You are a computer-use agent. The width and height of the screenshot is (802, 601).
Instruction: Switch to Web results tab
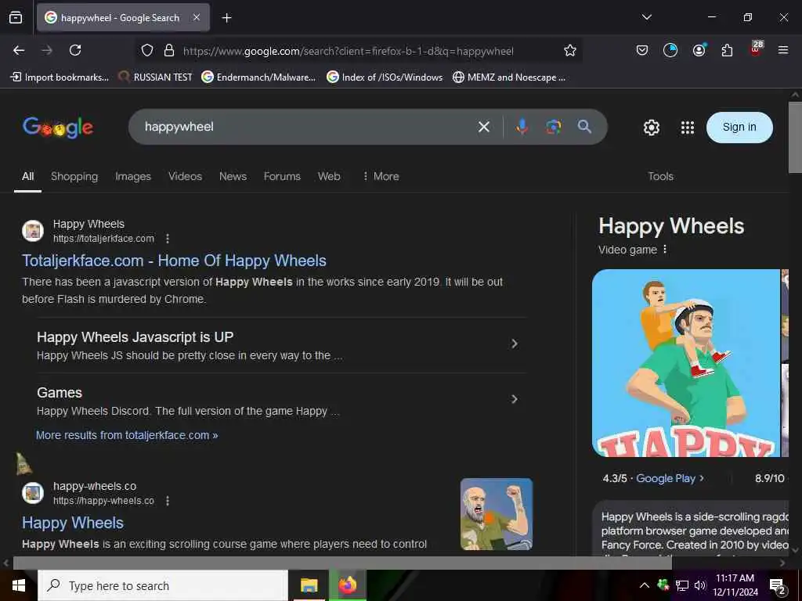coord(329,176)
